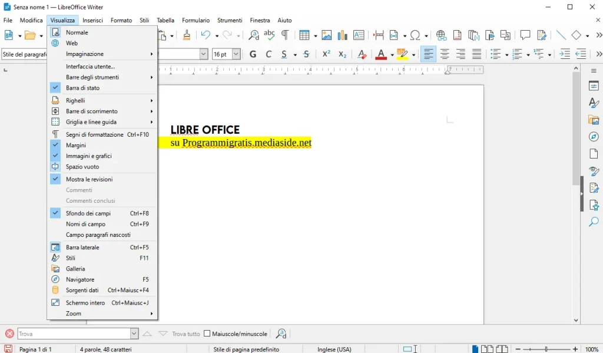Click into the Trova search field

click(74, 334)
